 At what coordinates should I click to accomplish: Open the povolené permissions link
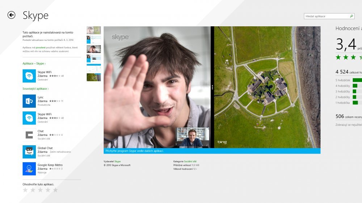click(41, 48)
